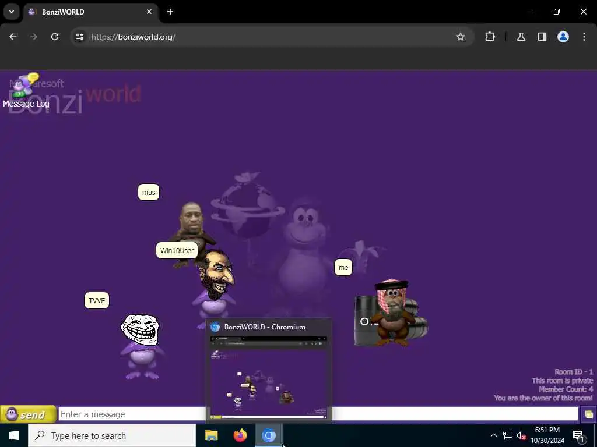View site information icon in address bar
Screen dimensions: 597x447
coord(79,37)
